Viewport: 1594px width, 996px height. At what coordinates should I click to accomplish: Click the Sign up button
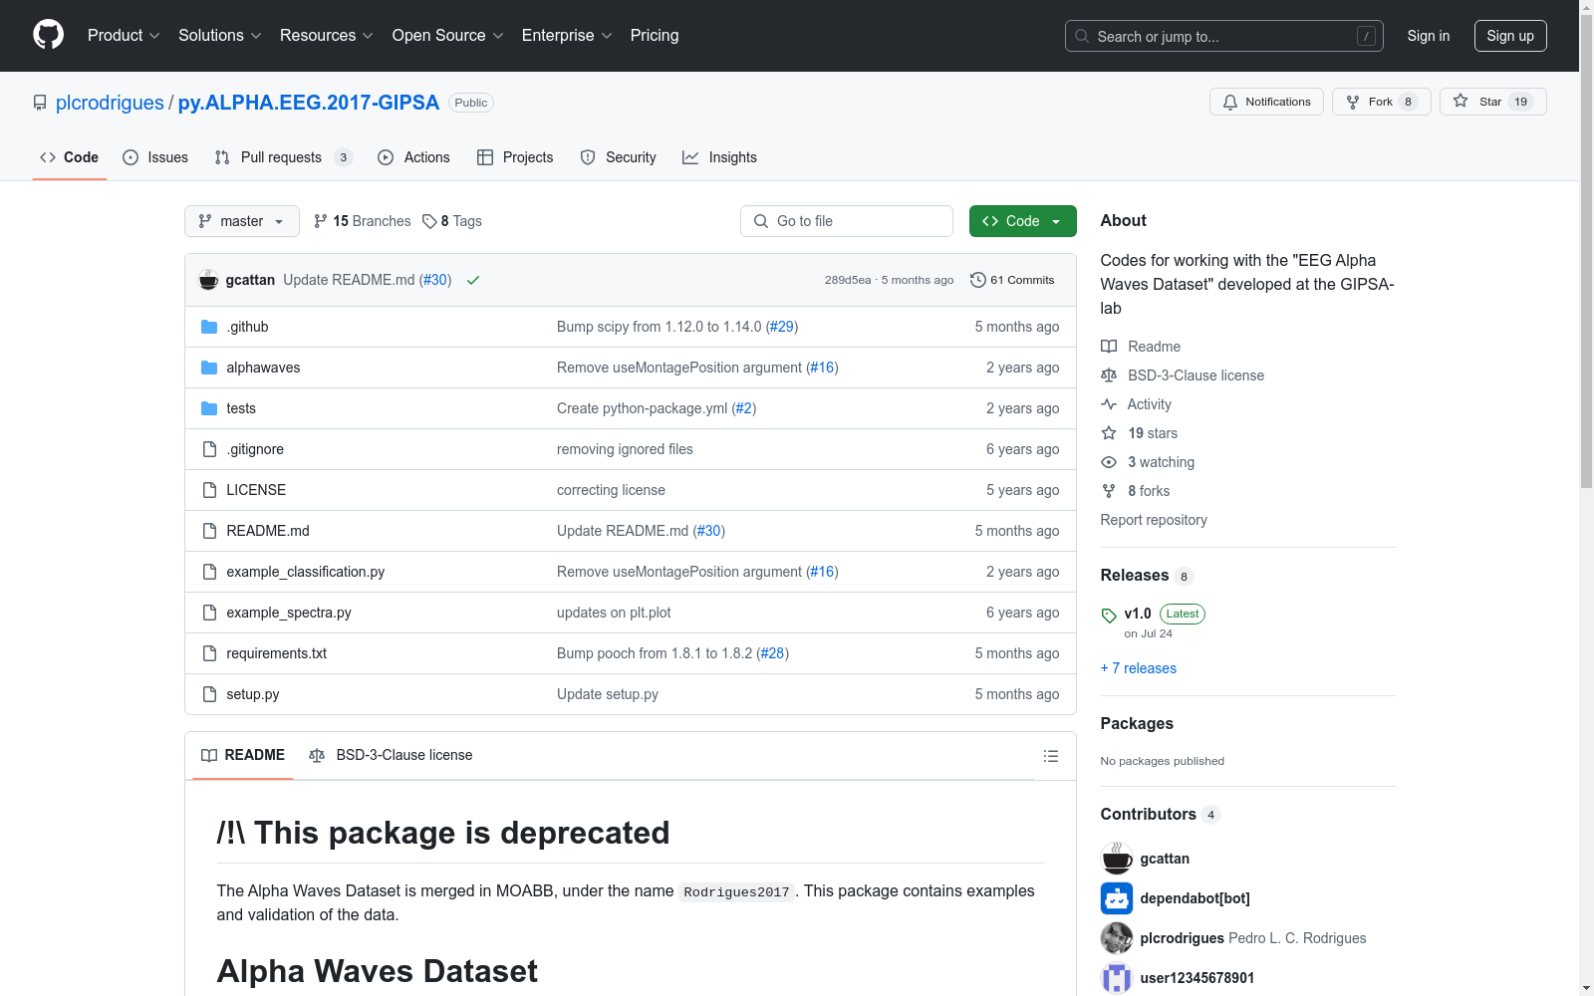pos(1510,36)
